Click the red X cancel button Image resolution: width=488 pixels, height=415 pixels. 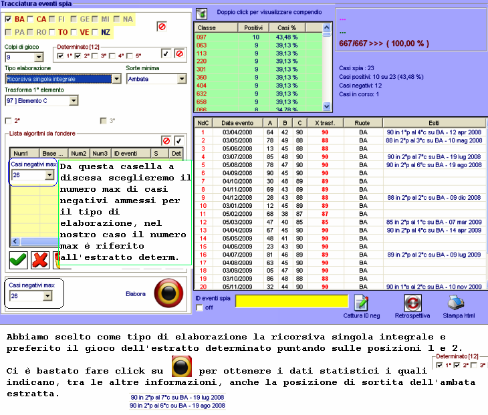click(x=40, y=260)
